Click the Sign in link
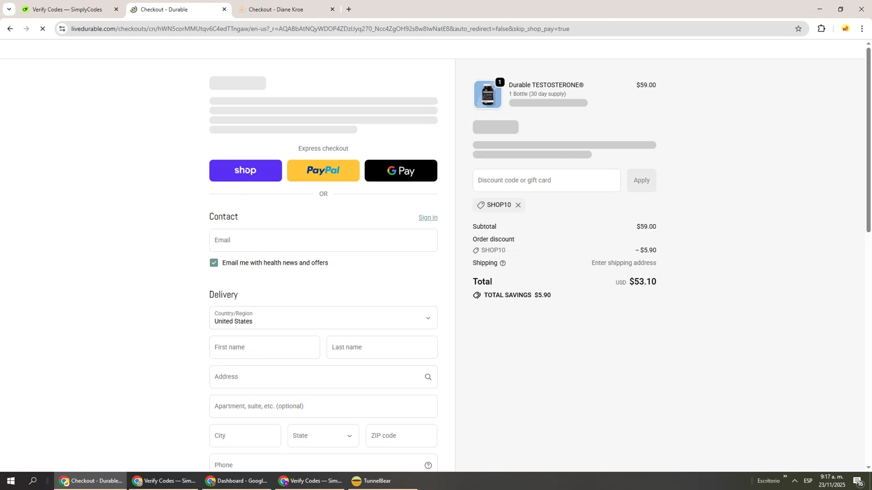Image resolution: width=872 pixels, height=490 pixels. tap(428, 218)
